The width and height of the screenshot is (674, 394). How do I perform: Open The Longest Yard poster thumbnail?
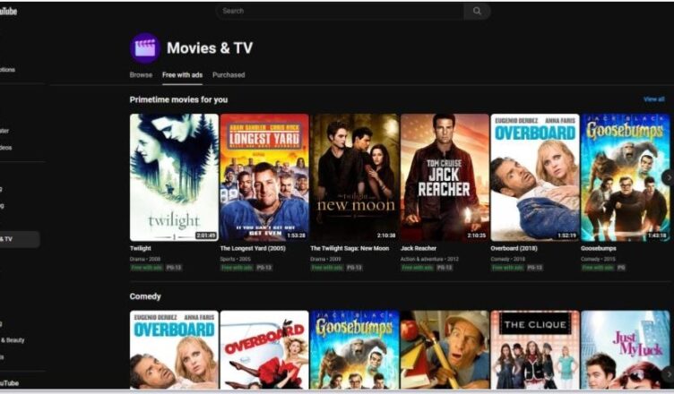click(264, 177)
